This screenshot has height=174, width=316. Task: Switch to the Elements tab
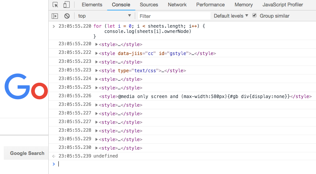[x=92, y=5]
